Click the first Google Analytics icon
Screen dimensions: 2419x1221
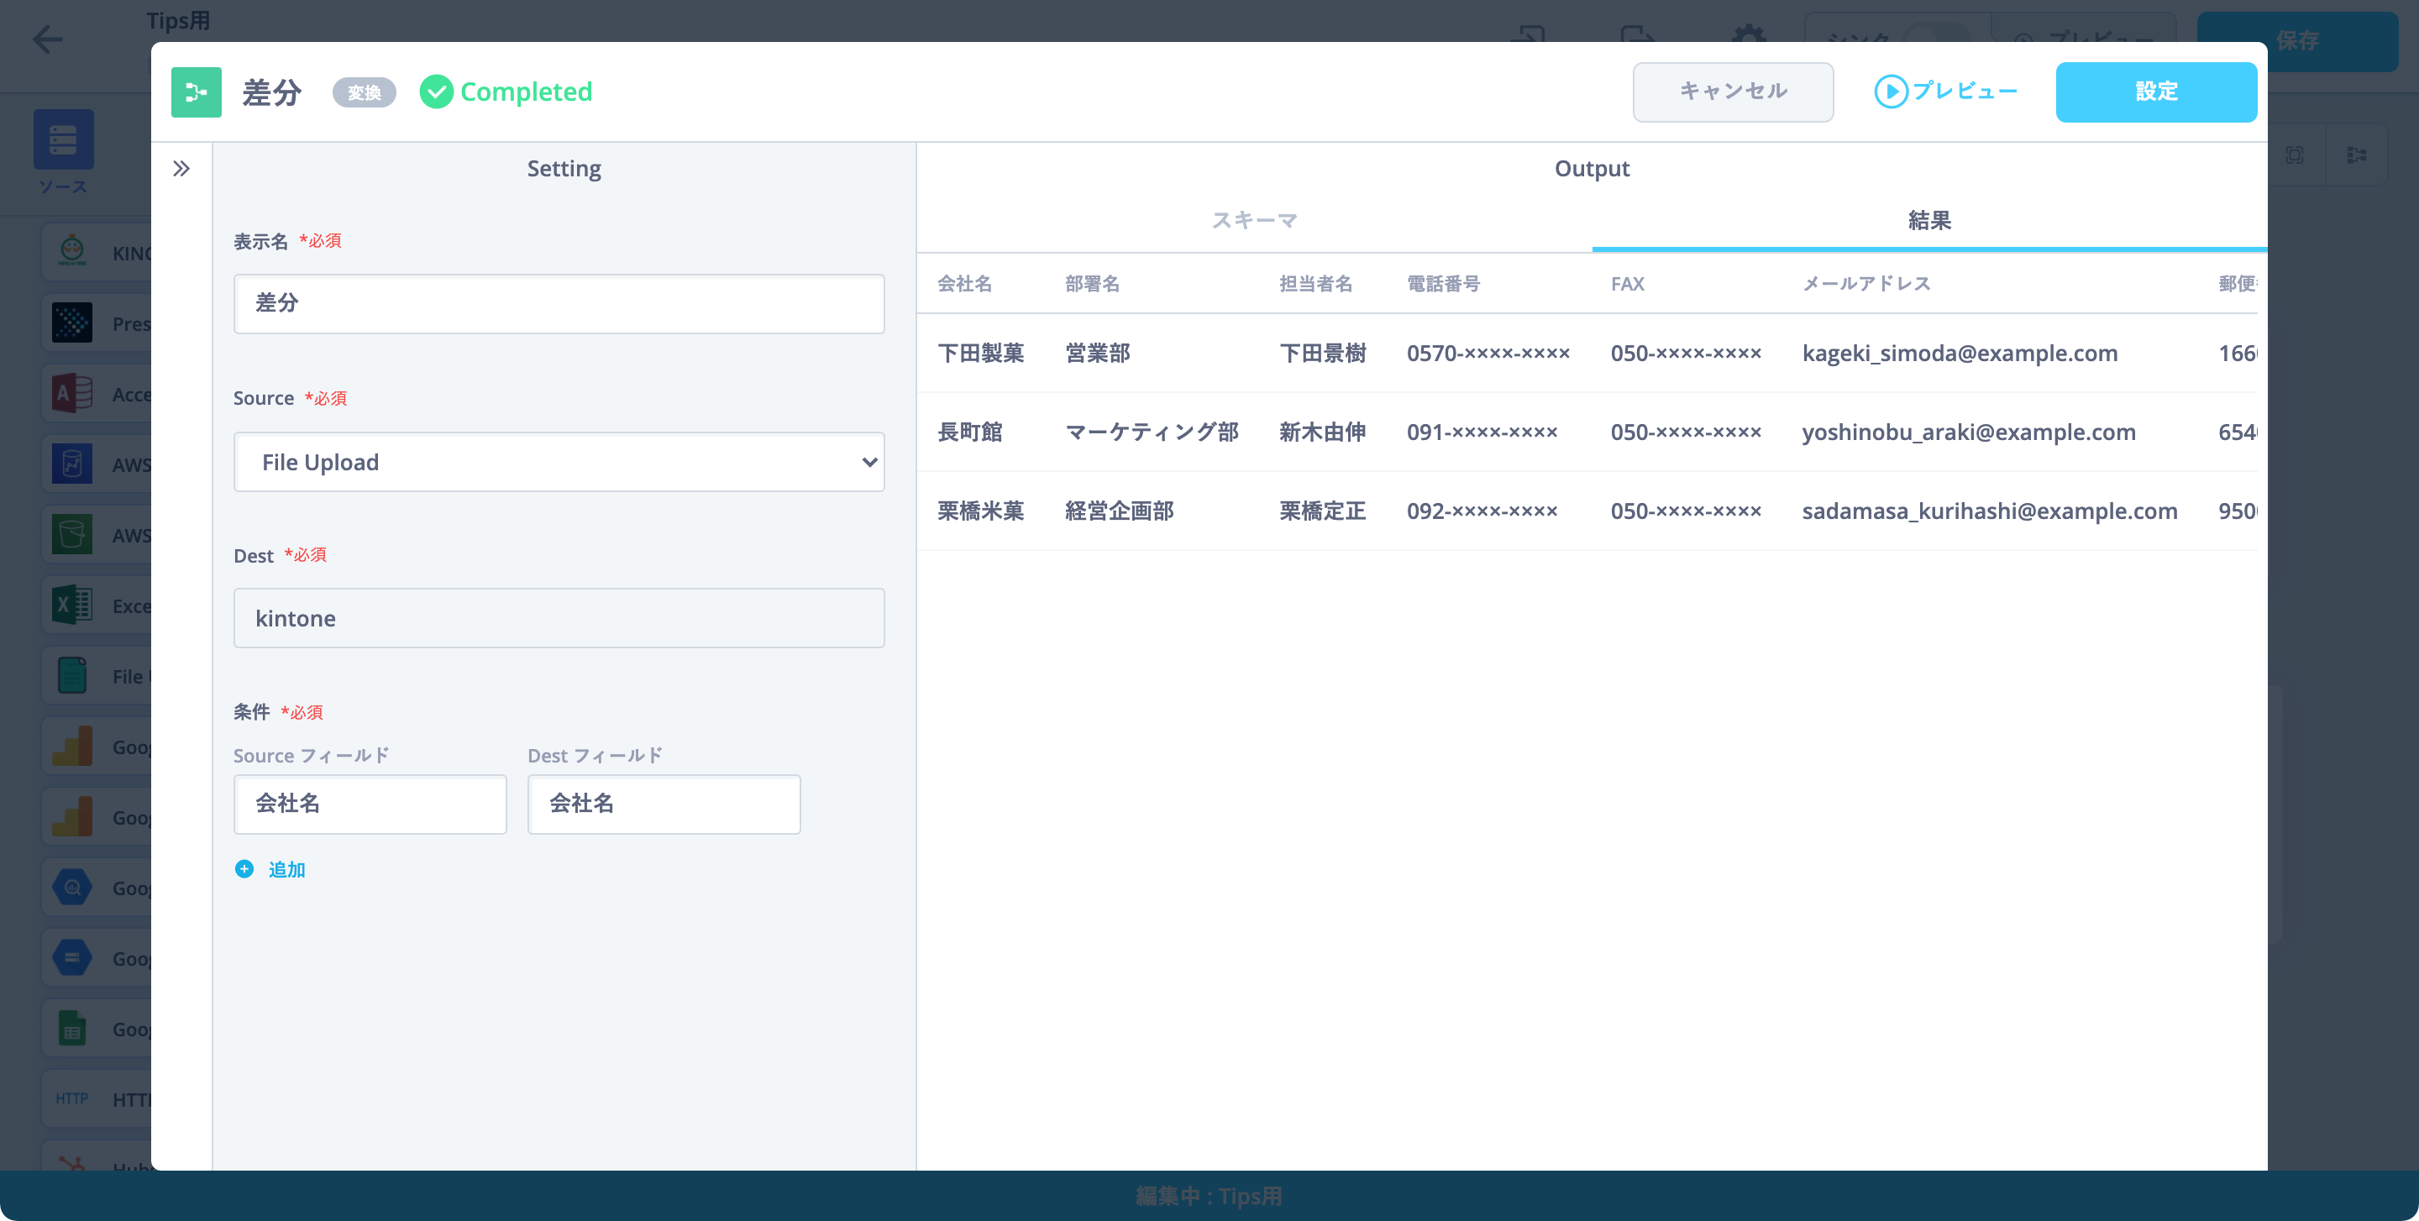(x=72, y=746)
